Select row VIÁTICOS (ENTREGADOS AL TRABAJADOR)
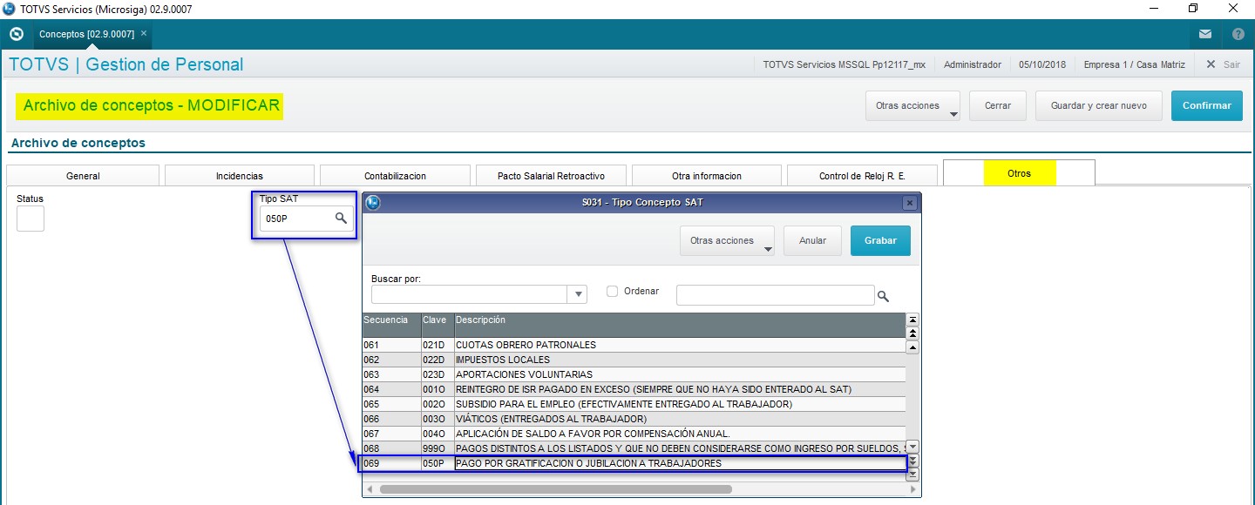Screen dimensions: 1255x505 point(634,419)
